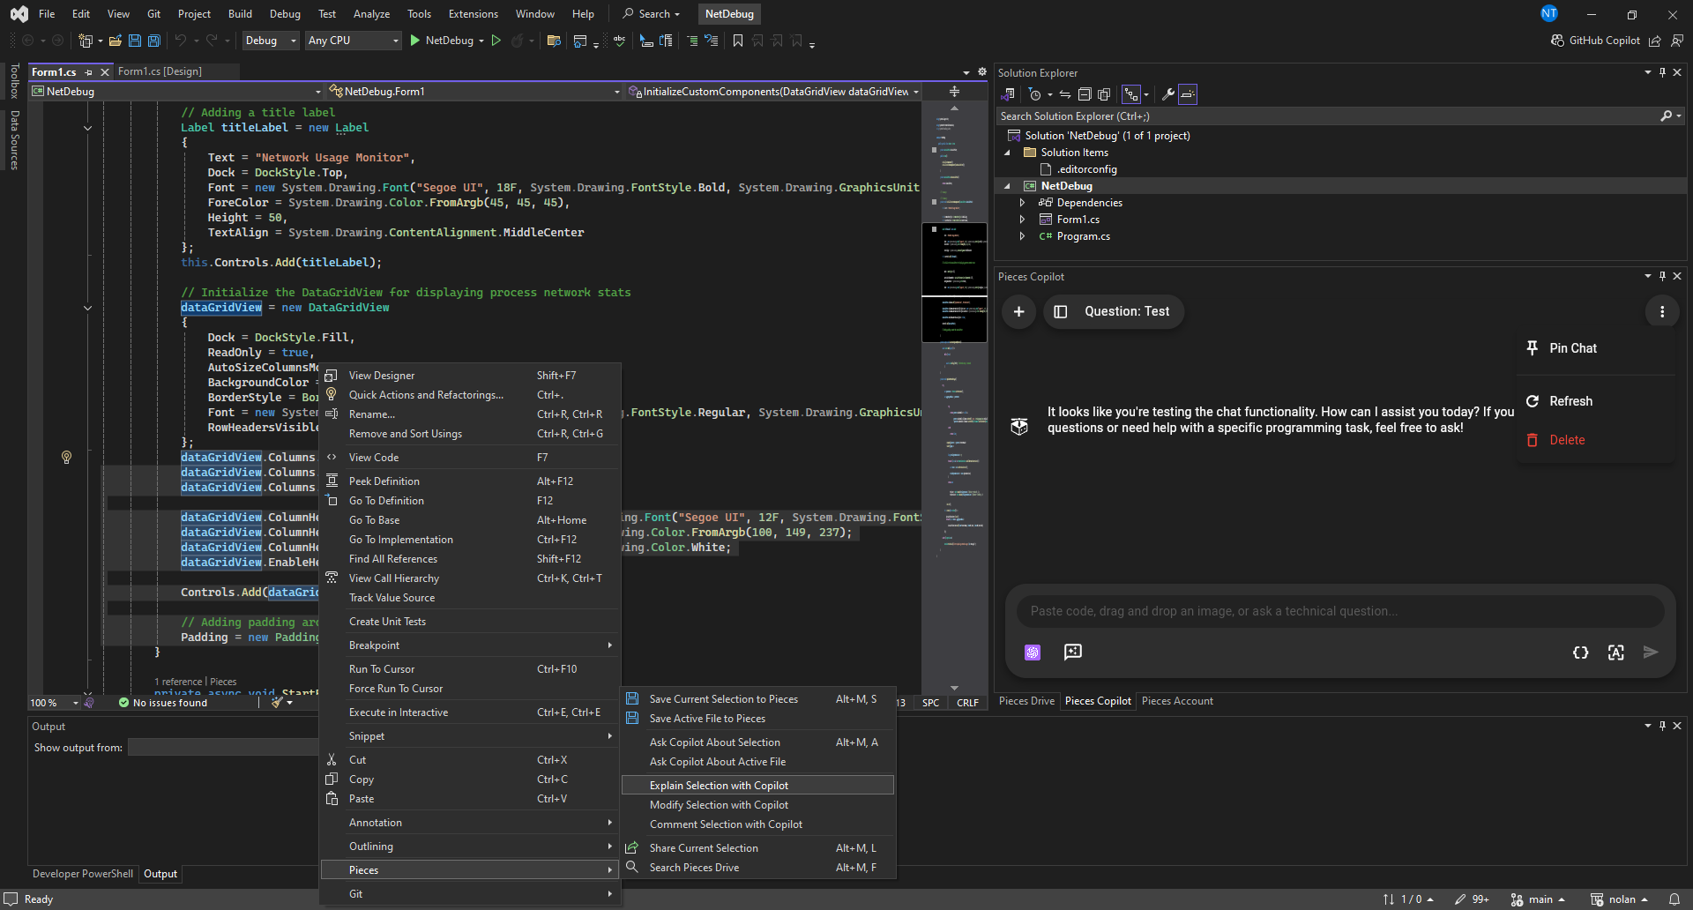Viewport: 1693px width, 910px height.
Task: Click the send arrow in Pieces chat input
Action: [x=1651, y=653]
